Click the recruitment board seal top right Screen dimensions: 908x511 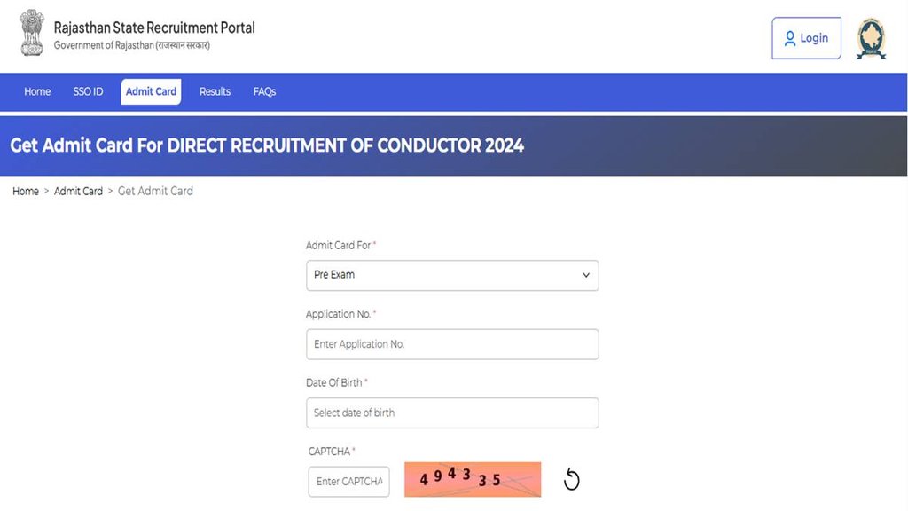click(x=870, y=36)
